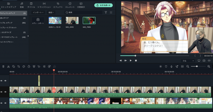Click the メディアインポート tile
Image resolution: width=213 pixels, height=112 pixels.
tap(38, 21)
